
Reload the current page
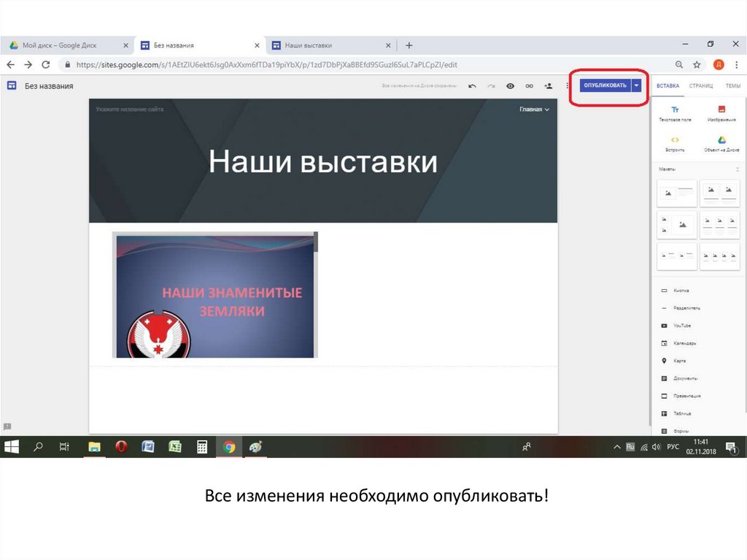tap(46, 64)
